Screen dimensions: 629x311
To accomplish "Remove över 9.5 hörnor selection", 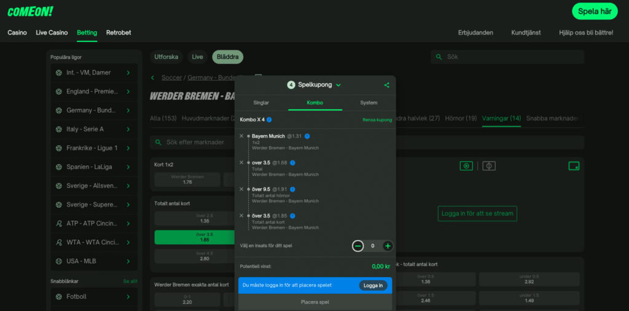I will click(x=241, y=189).
